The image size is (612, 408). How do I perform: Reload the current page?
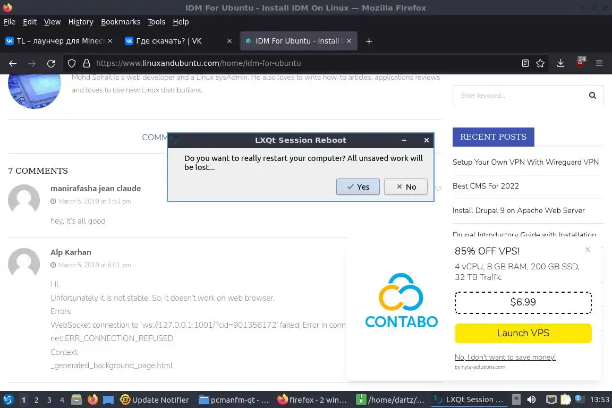coord(51,63)
